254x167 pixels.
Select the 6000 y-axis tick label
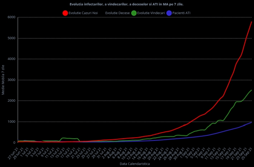[11, 17]
